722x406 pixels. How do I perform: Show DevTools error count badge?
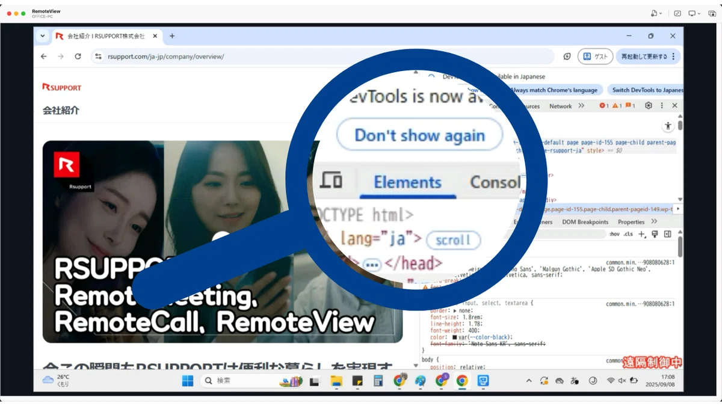tap(603, 106)
